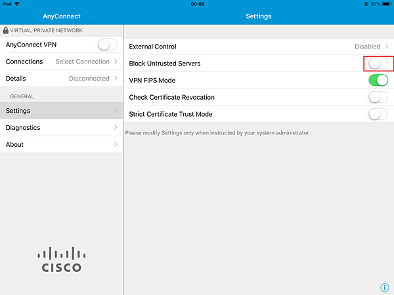Tap the Check Certificate Revocation label
Image resolution: width=394 pixels, height=295 pixels.
[x=171, y=97]
